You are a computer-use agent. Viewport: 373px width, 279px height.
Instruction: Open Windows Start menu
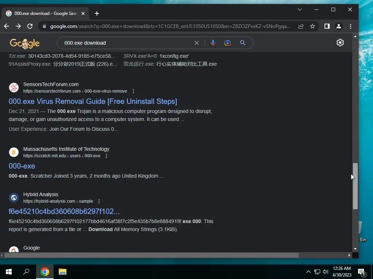tap(9, 272)
